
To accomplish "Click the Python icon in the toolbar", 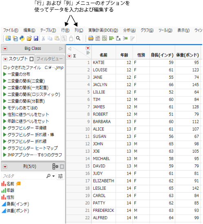I will click(x=22, y=38).
